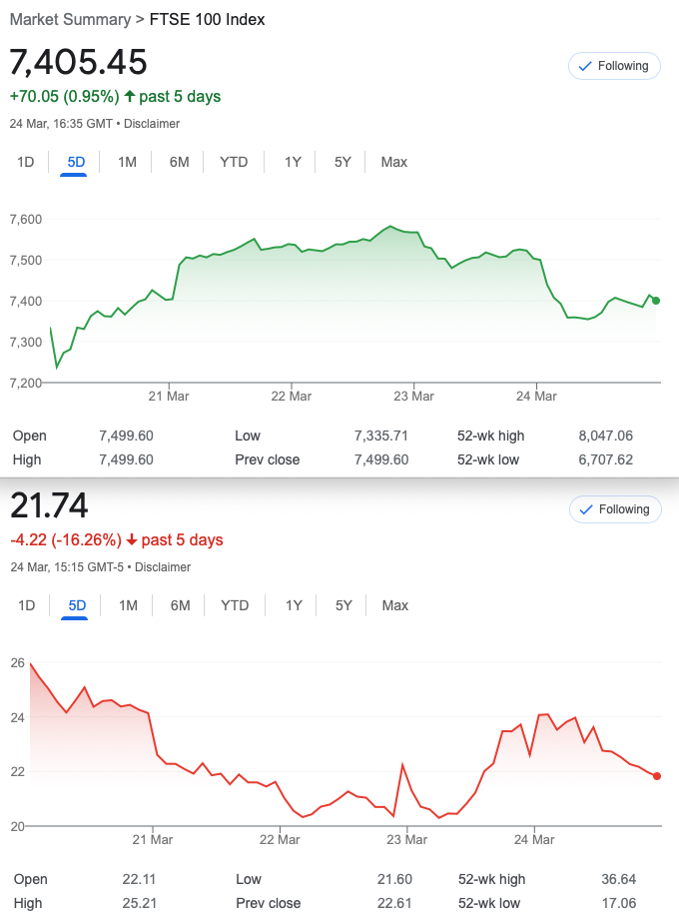Screen dimensions: 679x917
Task: Select 1M tab on FTSE 100 chart
Action: point(127,162)
